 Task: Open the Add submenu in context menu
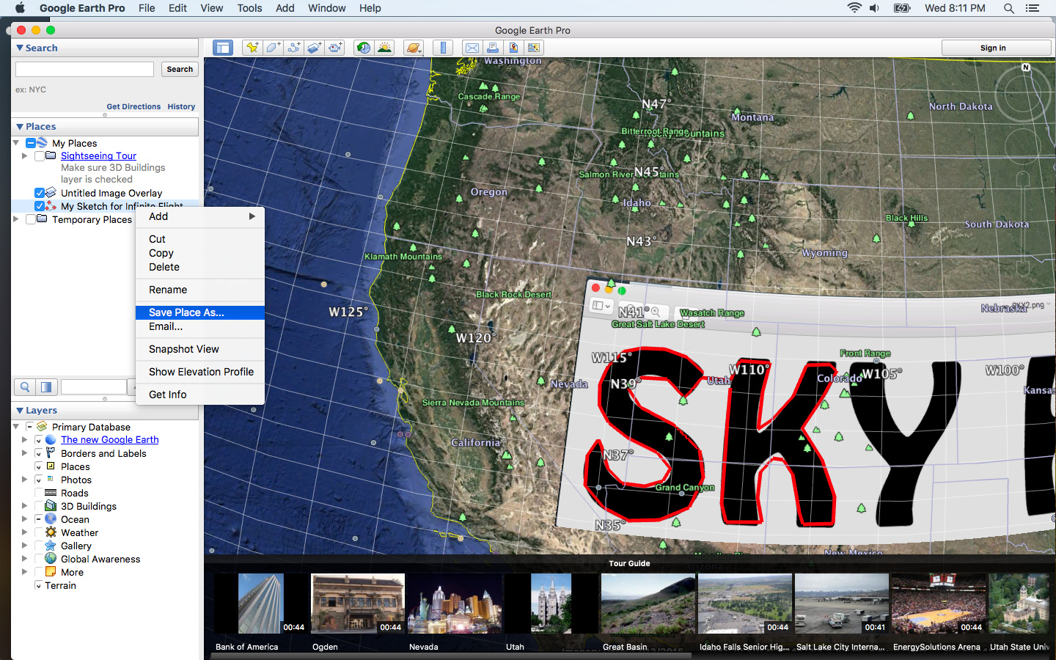[x=200, y=216]
